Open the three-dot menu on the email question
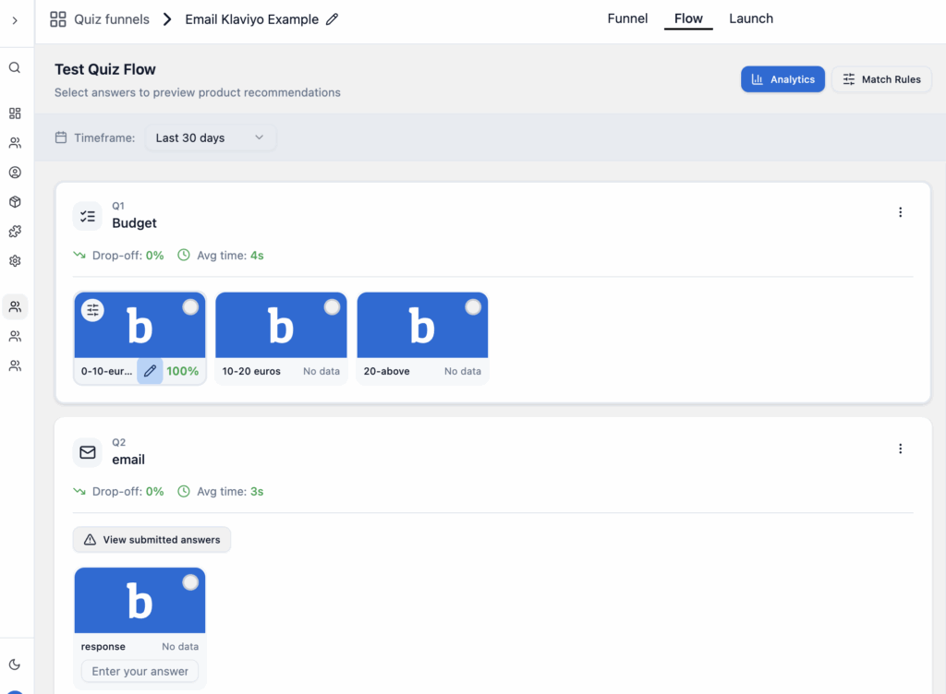This screenshot has width=946, height=694. click(901, 448)
